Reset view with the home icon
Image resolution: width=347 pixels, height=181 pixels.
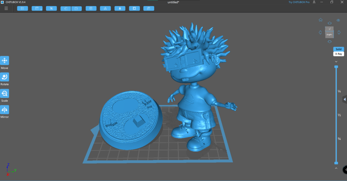point(320,20)
